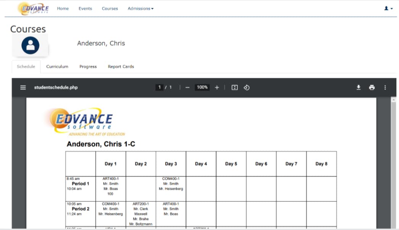The image size is (399, 230).
Task: Switch to the Report Cards tab
Action: (x=121, y=66)
